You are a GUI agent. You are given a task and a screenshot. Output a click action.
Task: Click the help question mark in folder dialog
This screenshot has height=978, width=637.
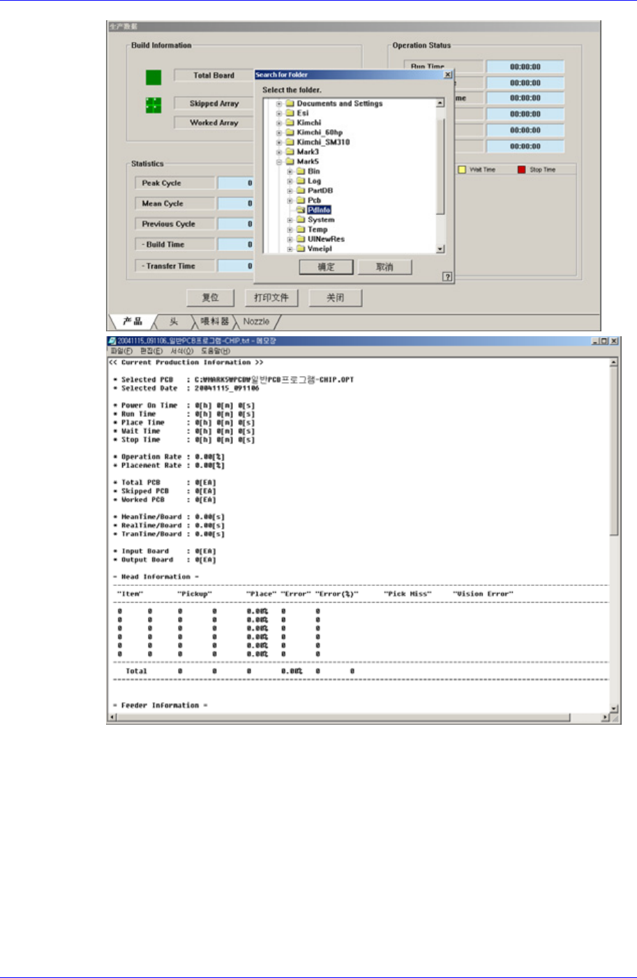447,277
